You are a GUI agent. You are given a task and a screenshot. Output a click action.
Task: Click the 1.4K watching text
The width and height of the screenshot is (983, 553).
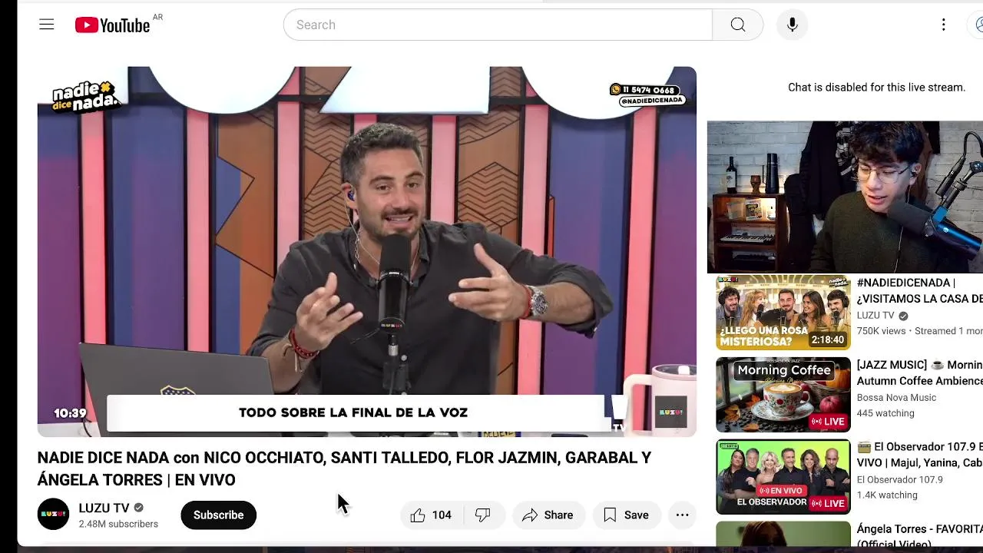point(887,495)
